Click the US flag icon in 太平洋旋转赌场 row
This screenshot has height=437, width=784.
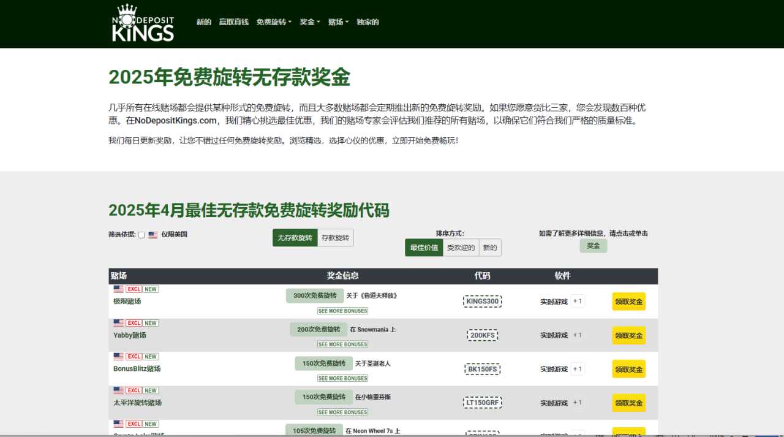(118, 390)
